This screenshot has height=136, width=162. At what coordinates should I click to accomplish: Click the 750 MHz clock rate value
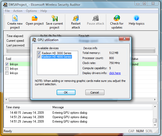coord(114,63)
